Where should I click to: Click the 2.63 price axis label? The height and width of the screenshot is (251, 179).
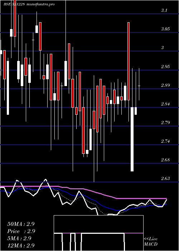tap(165, 179)
